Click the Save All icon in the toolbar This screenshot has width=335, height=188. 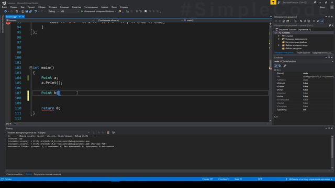[x=30, y=11]
